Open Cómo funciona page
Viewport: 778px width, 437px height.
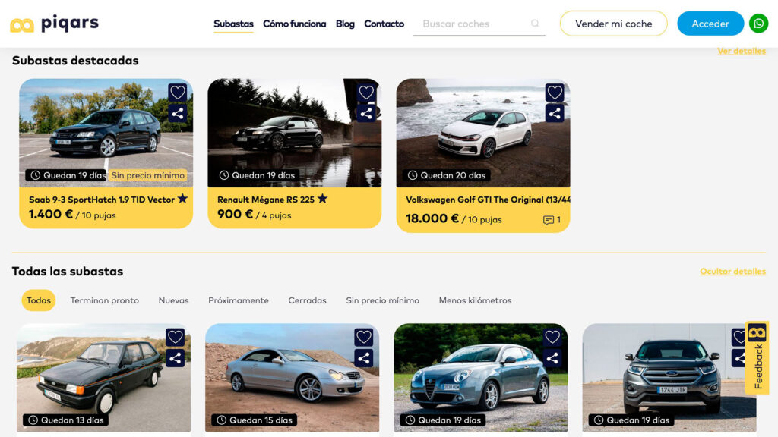[x=294, y=24]
